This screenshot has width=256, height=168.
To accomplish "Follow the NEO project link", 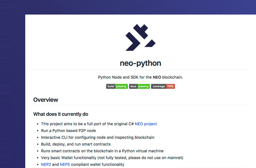I will pos(146,124).
